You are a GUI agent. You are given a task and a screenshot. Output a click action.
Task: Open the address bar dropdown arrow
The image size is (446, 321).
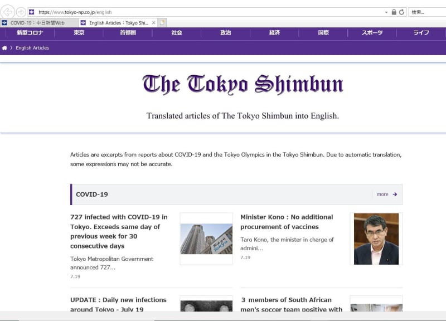point(386,12)
